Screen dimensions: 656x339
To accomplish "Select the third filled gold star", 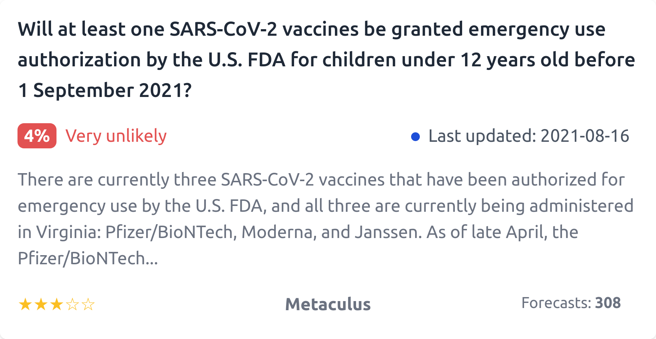I will [56, 304].
